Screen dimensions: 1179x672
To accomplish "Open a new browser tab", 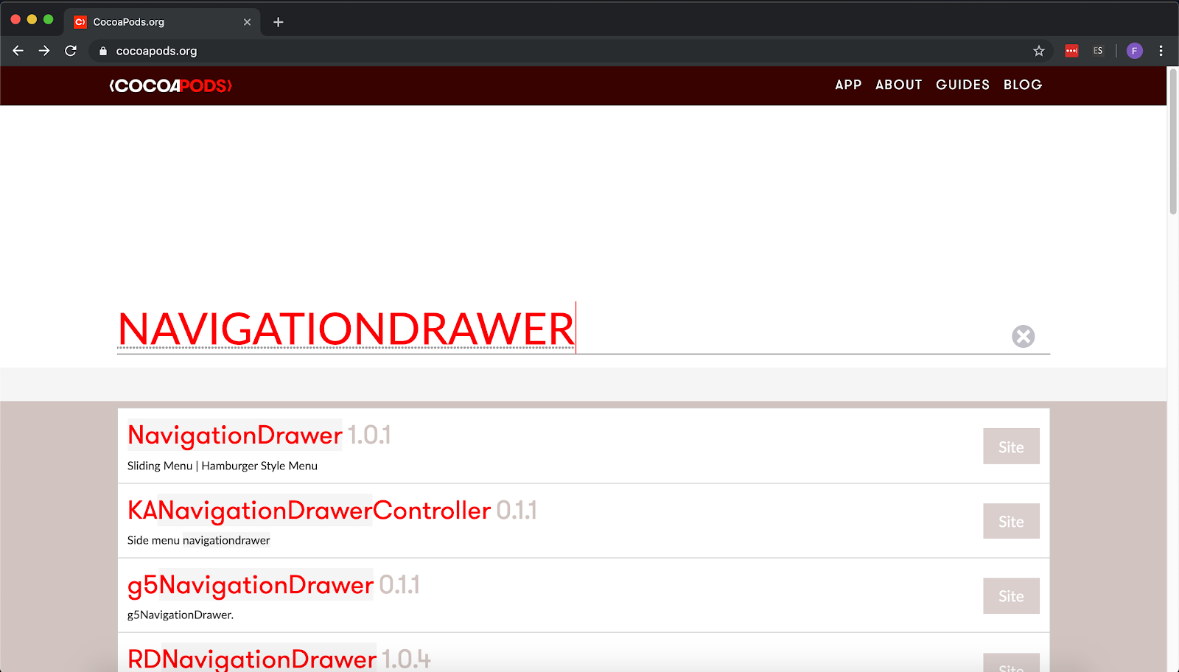I will tap(278, 22).
